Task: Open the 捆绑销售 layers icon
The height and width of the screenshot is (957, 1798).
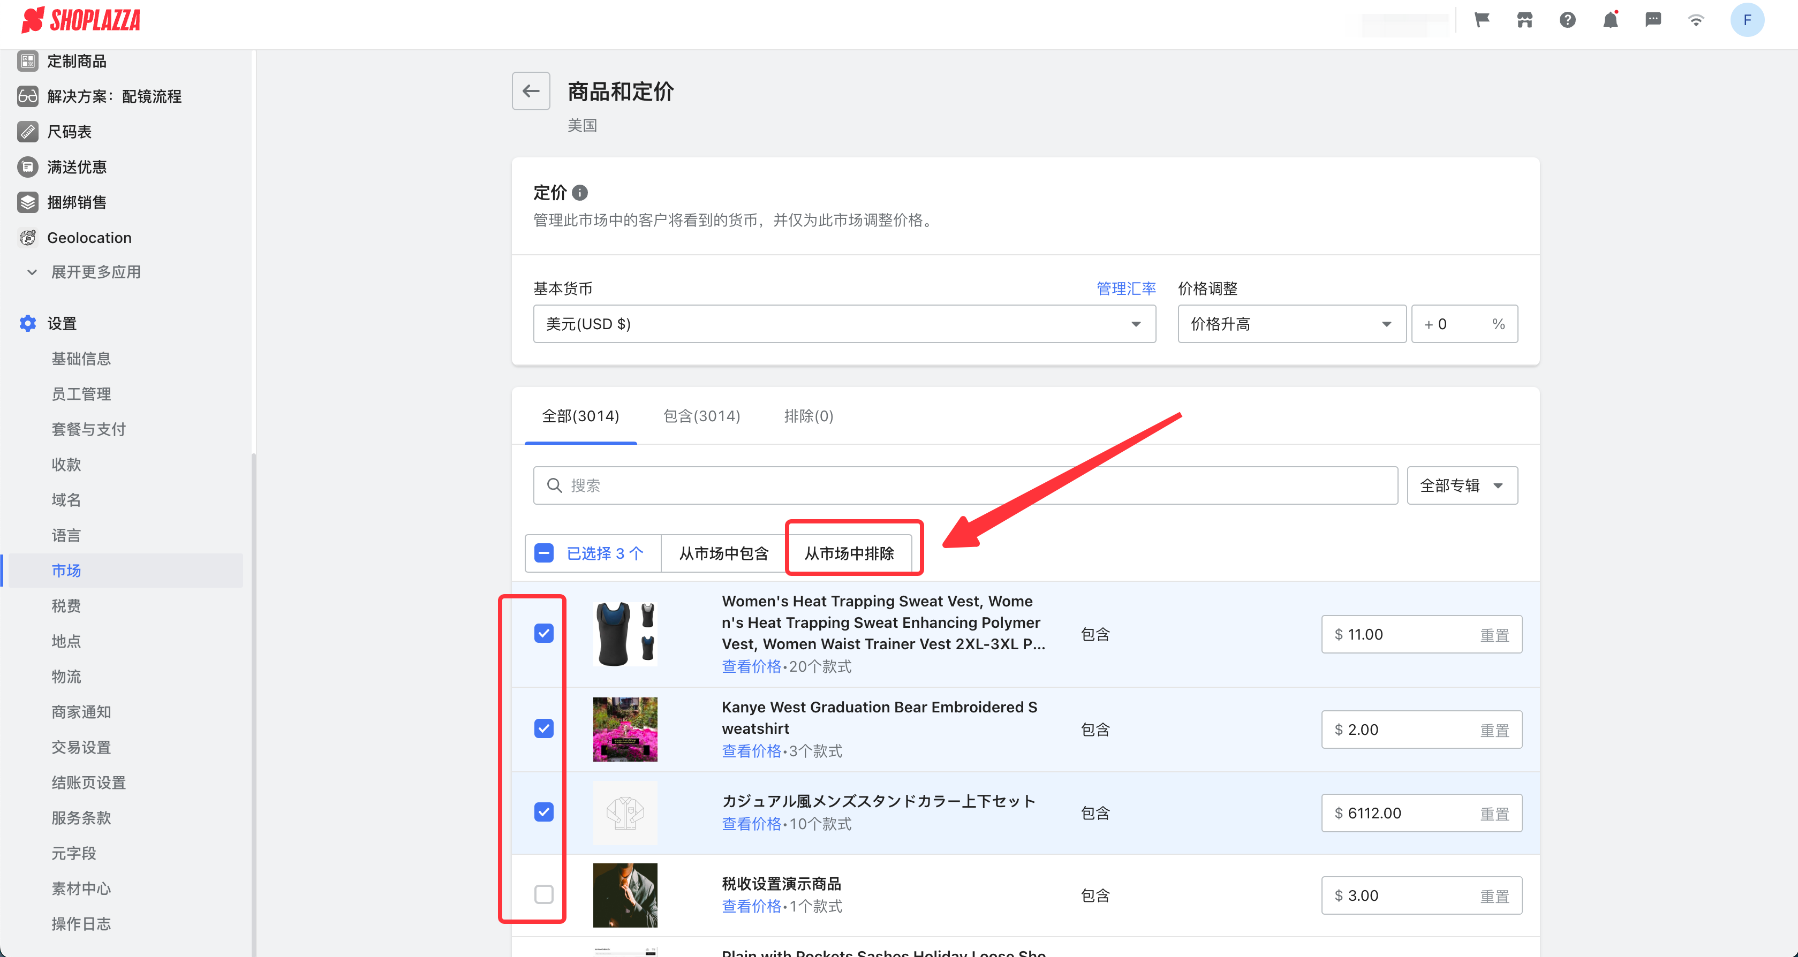Action: pyautogui.click(x=28, y=202)
